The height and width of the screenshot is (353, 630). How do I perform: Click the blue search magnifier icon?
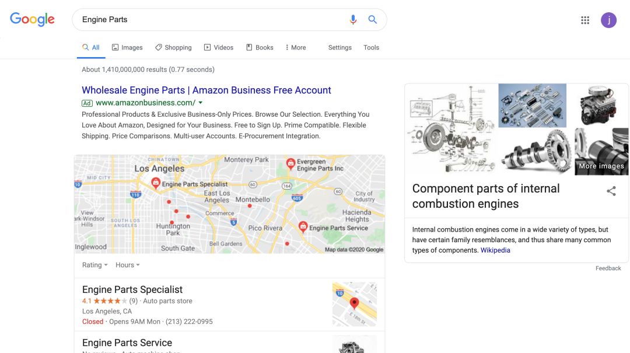[373, 20]
